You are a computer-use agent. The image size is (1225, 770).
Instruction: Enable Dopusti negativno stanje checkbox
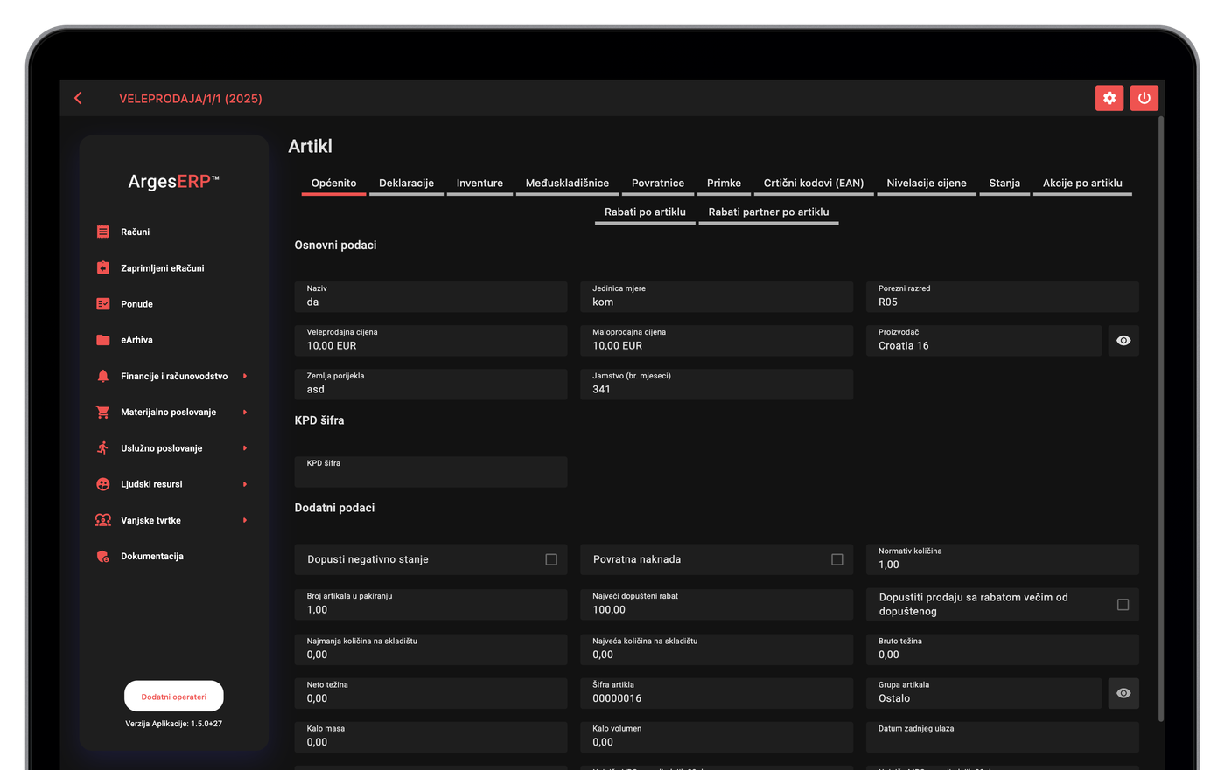click(551, 559)
